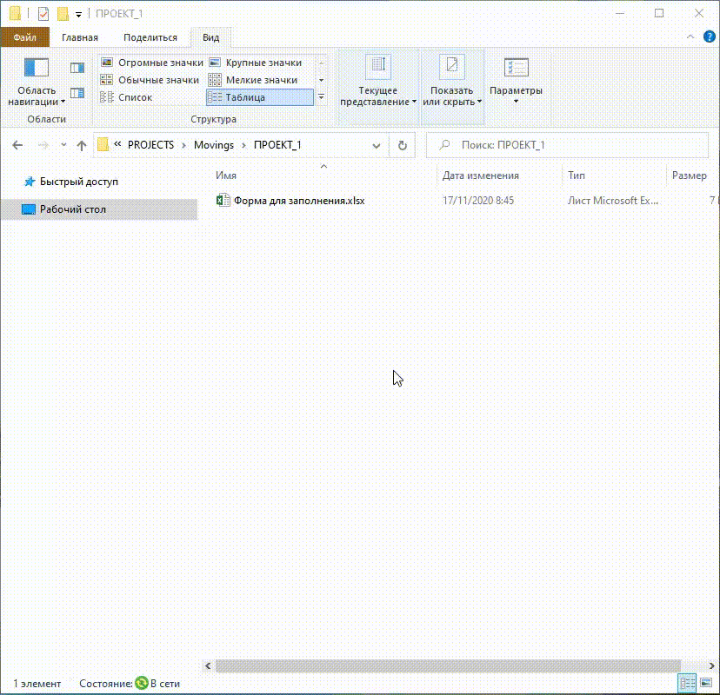
Task: Click the horizontal scrollbar thumb
Action: tap(448, 665)
